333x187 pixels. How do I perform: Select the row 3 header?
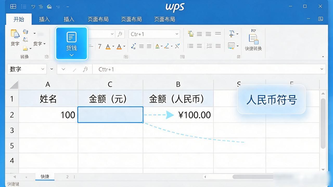tap(12, 130)
